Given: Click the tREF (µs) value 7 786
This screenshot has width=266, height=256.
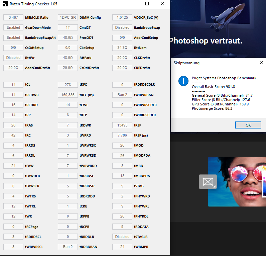Looking at the screenshot, I should (x=122, y=135).
